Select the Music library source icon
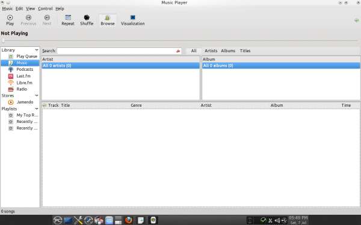The image size is (361, 225). (11, 62)
